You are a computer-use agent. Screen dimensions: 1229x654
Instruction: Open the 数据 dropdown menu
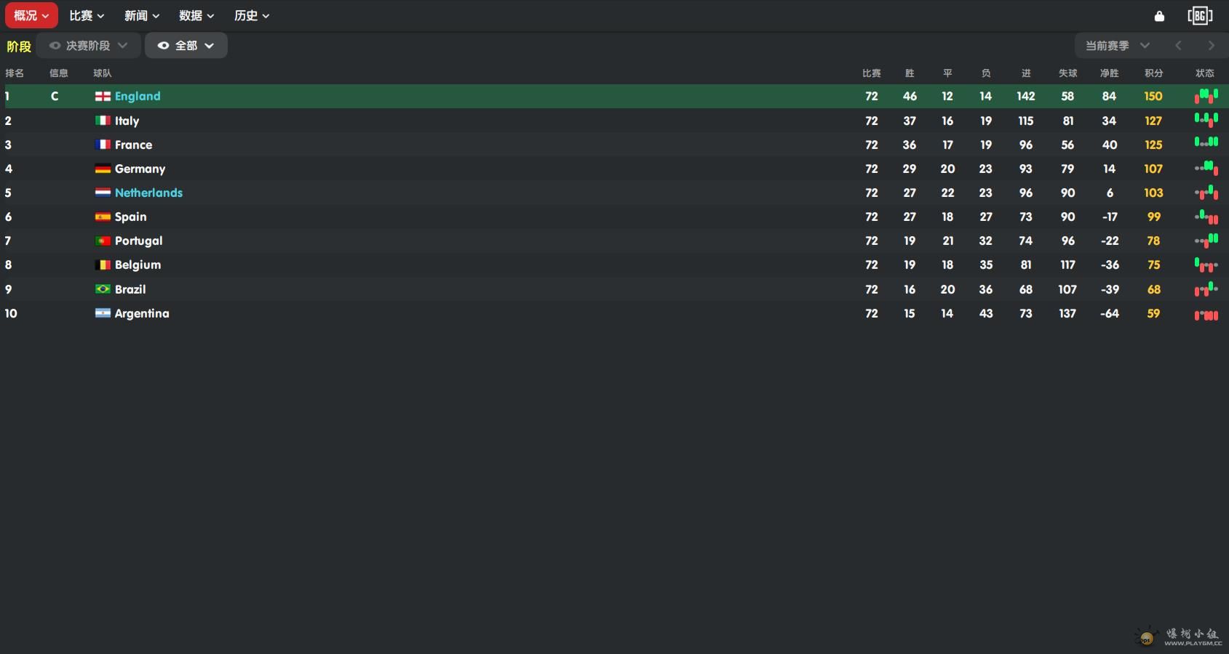tap(196, 15)
